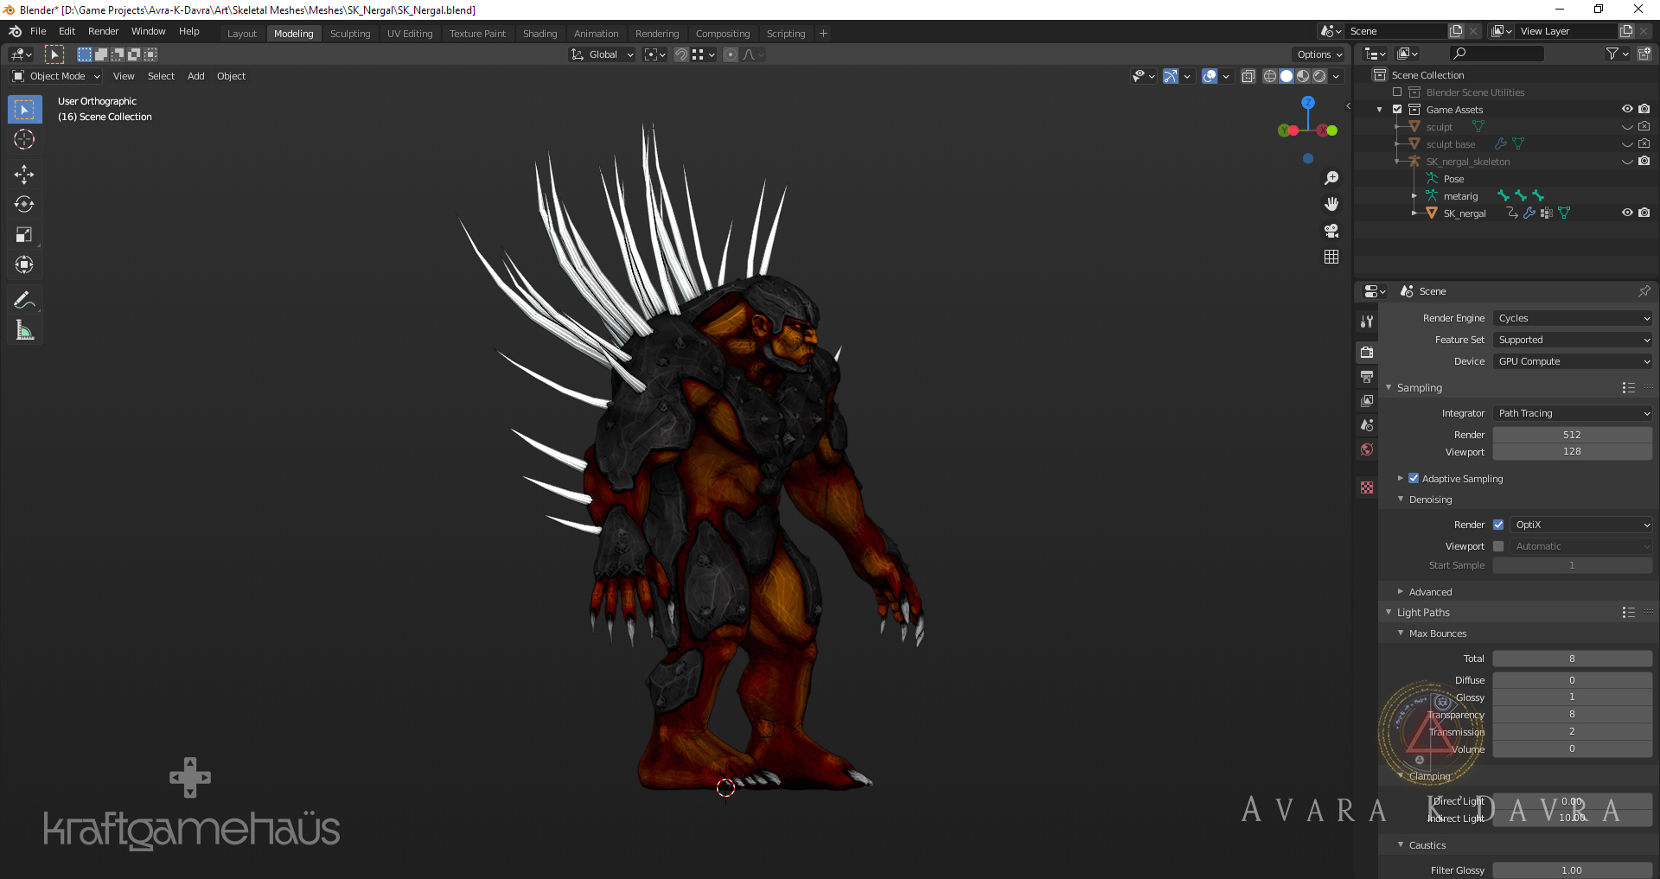Toggle Render denoising checkbox
The image size is (1660, 879).
click(1498, 525)
